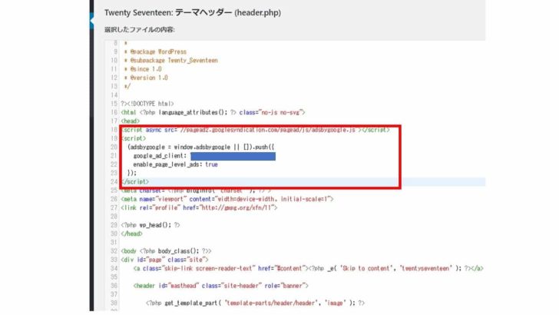Click line number 15 in gutter

coord(114,102)
